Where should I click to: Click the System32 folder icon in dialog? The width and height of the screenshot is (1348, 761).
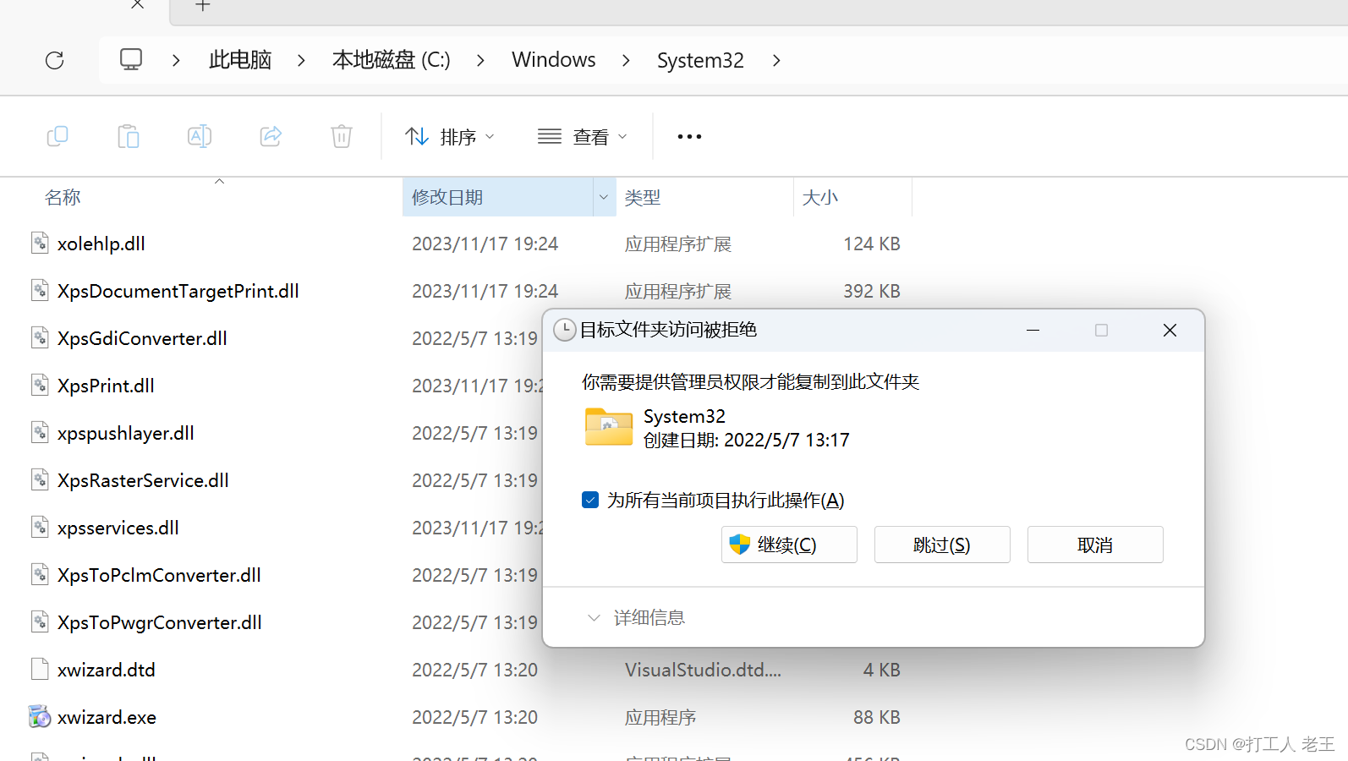pyautogui.click(x=609, y=427)
